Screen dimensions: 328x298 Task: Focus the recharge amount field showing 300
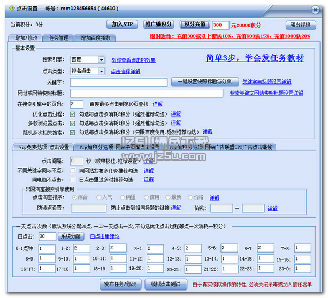pyautogui.click(x=220, y=25)
